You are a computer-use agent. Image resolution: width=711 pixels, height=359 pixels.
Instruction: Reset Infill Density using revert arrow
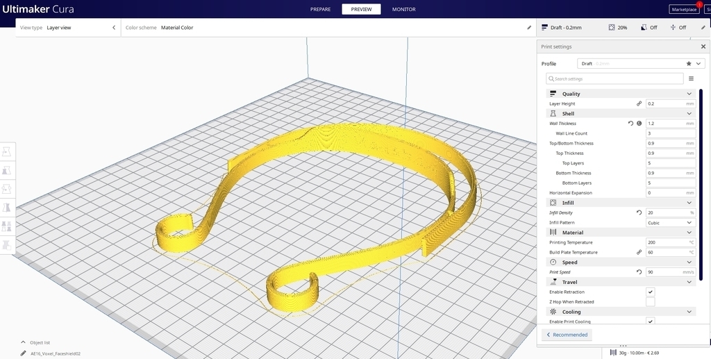point(639,212)
